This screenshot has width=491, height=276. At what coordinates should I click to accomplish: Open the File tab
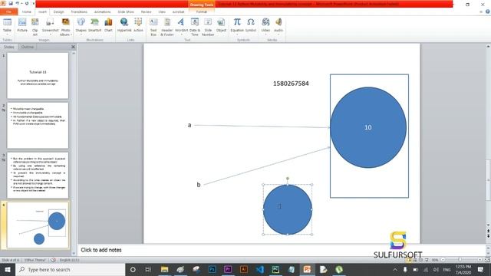tap(8, 11)
